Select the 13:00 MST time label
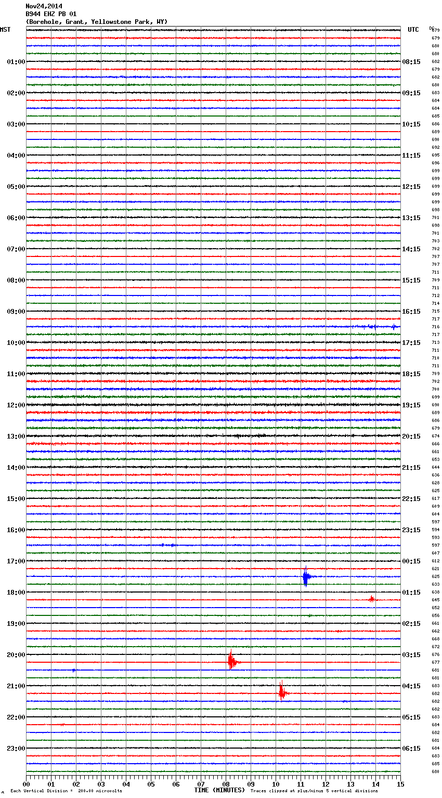 tap(16, 436)
